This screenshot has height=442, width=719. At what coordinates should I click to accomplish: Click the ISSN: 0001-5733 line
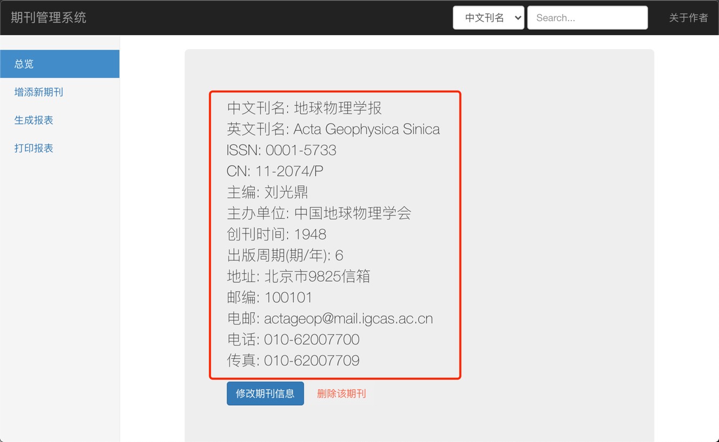coord(281,150)
